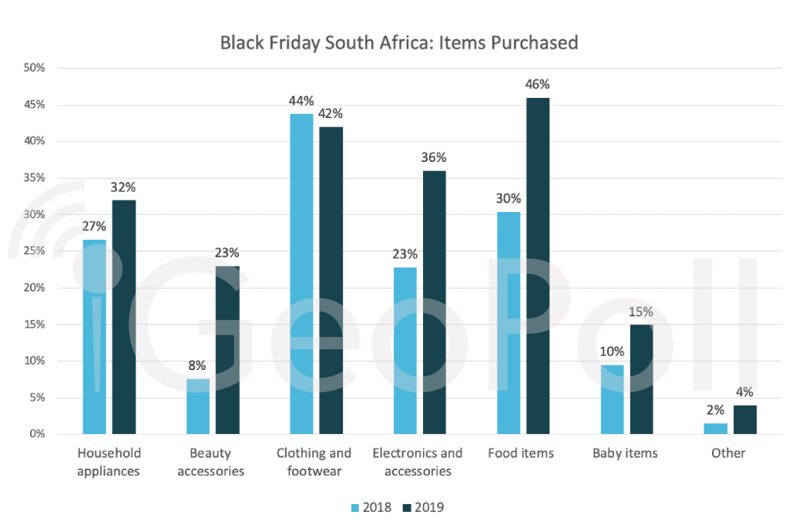Click the Food items axis label
Viewport: 789px width, 528px height.
(521, 453)
